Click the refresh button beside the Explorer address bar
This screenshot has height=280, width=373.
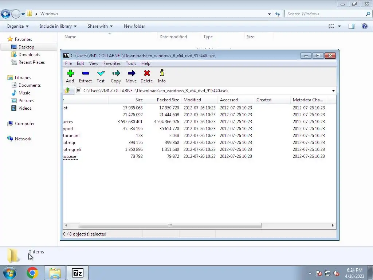tap(277, 14)
